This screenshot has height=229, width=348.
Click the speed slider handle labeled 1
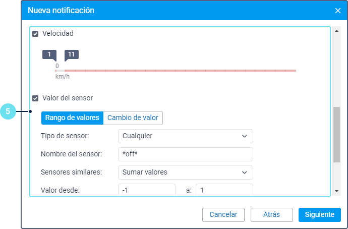pos(49,55)
